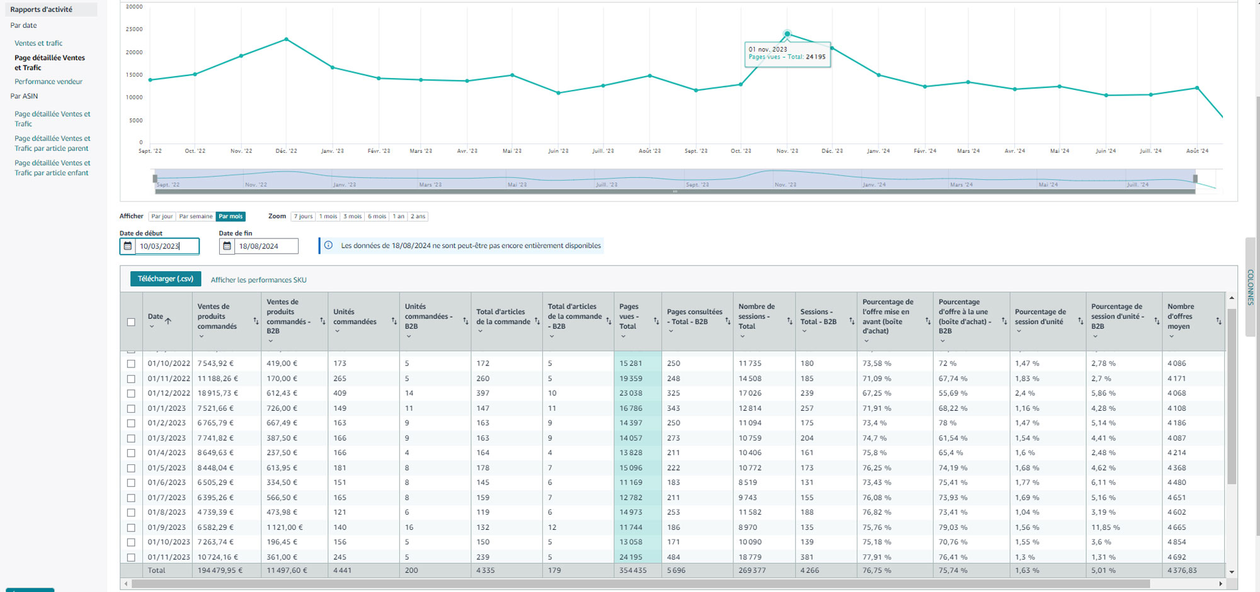Download the report with Télécharger (.csv)

click(x=166, y=279)
